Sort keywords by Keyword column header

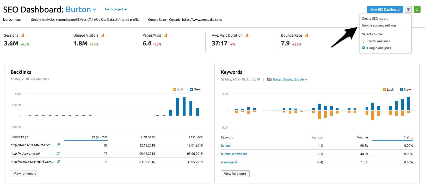point(227,137)
